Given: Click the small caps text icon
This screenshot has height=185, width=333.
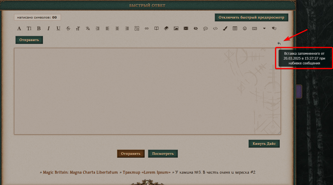Looking at the screenshot, I should point(78,29).
